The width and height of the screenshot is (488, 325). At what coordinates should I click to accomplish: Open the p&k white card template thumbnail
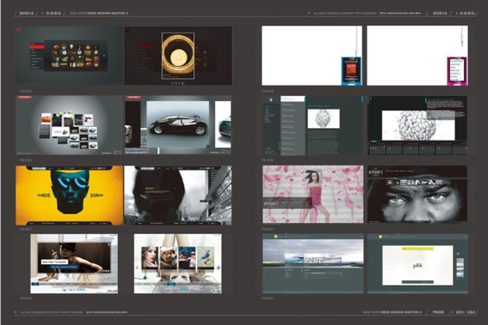tap(417, 264)
